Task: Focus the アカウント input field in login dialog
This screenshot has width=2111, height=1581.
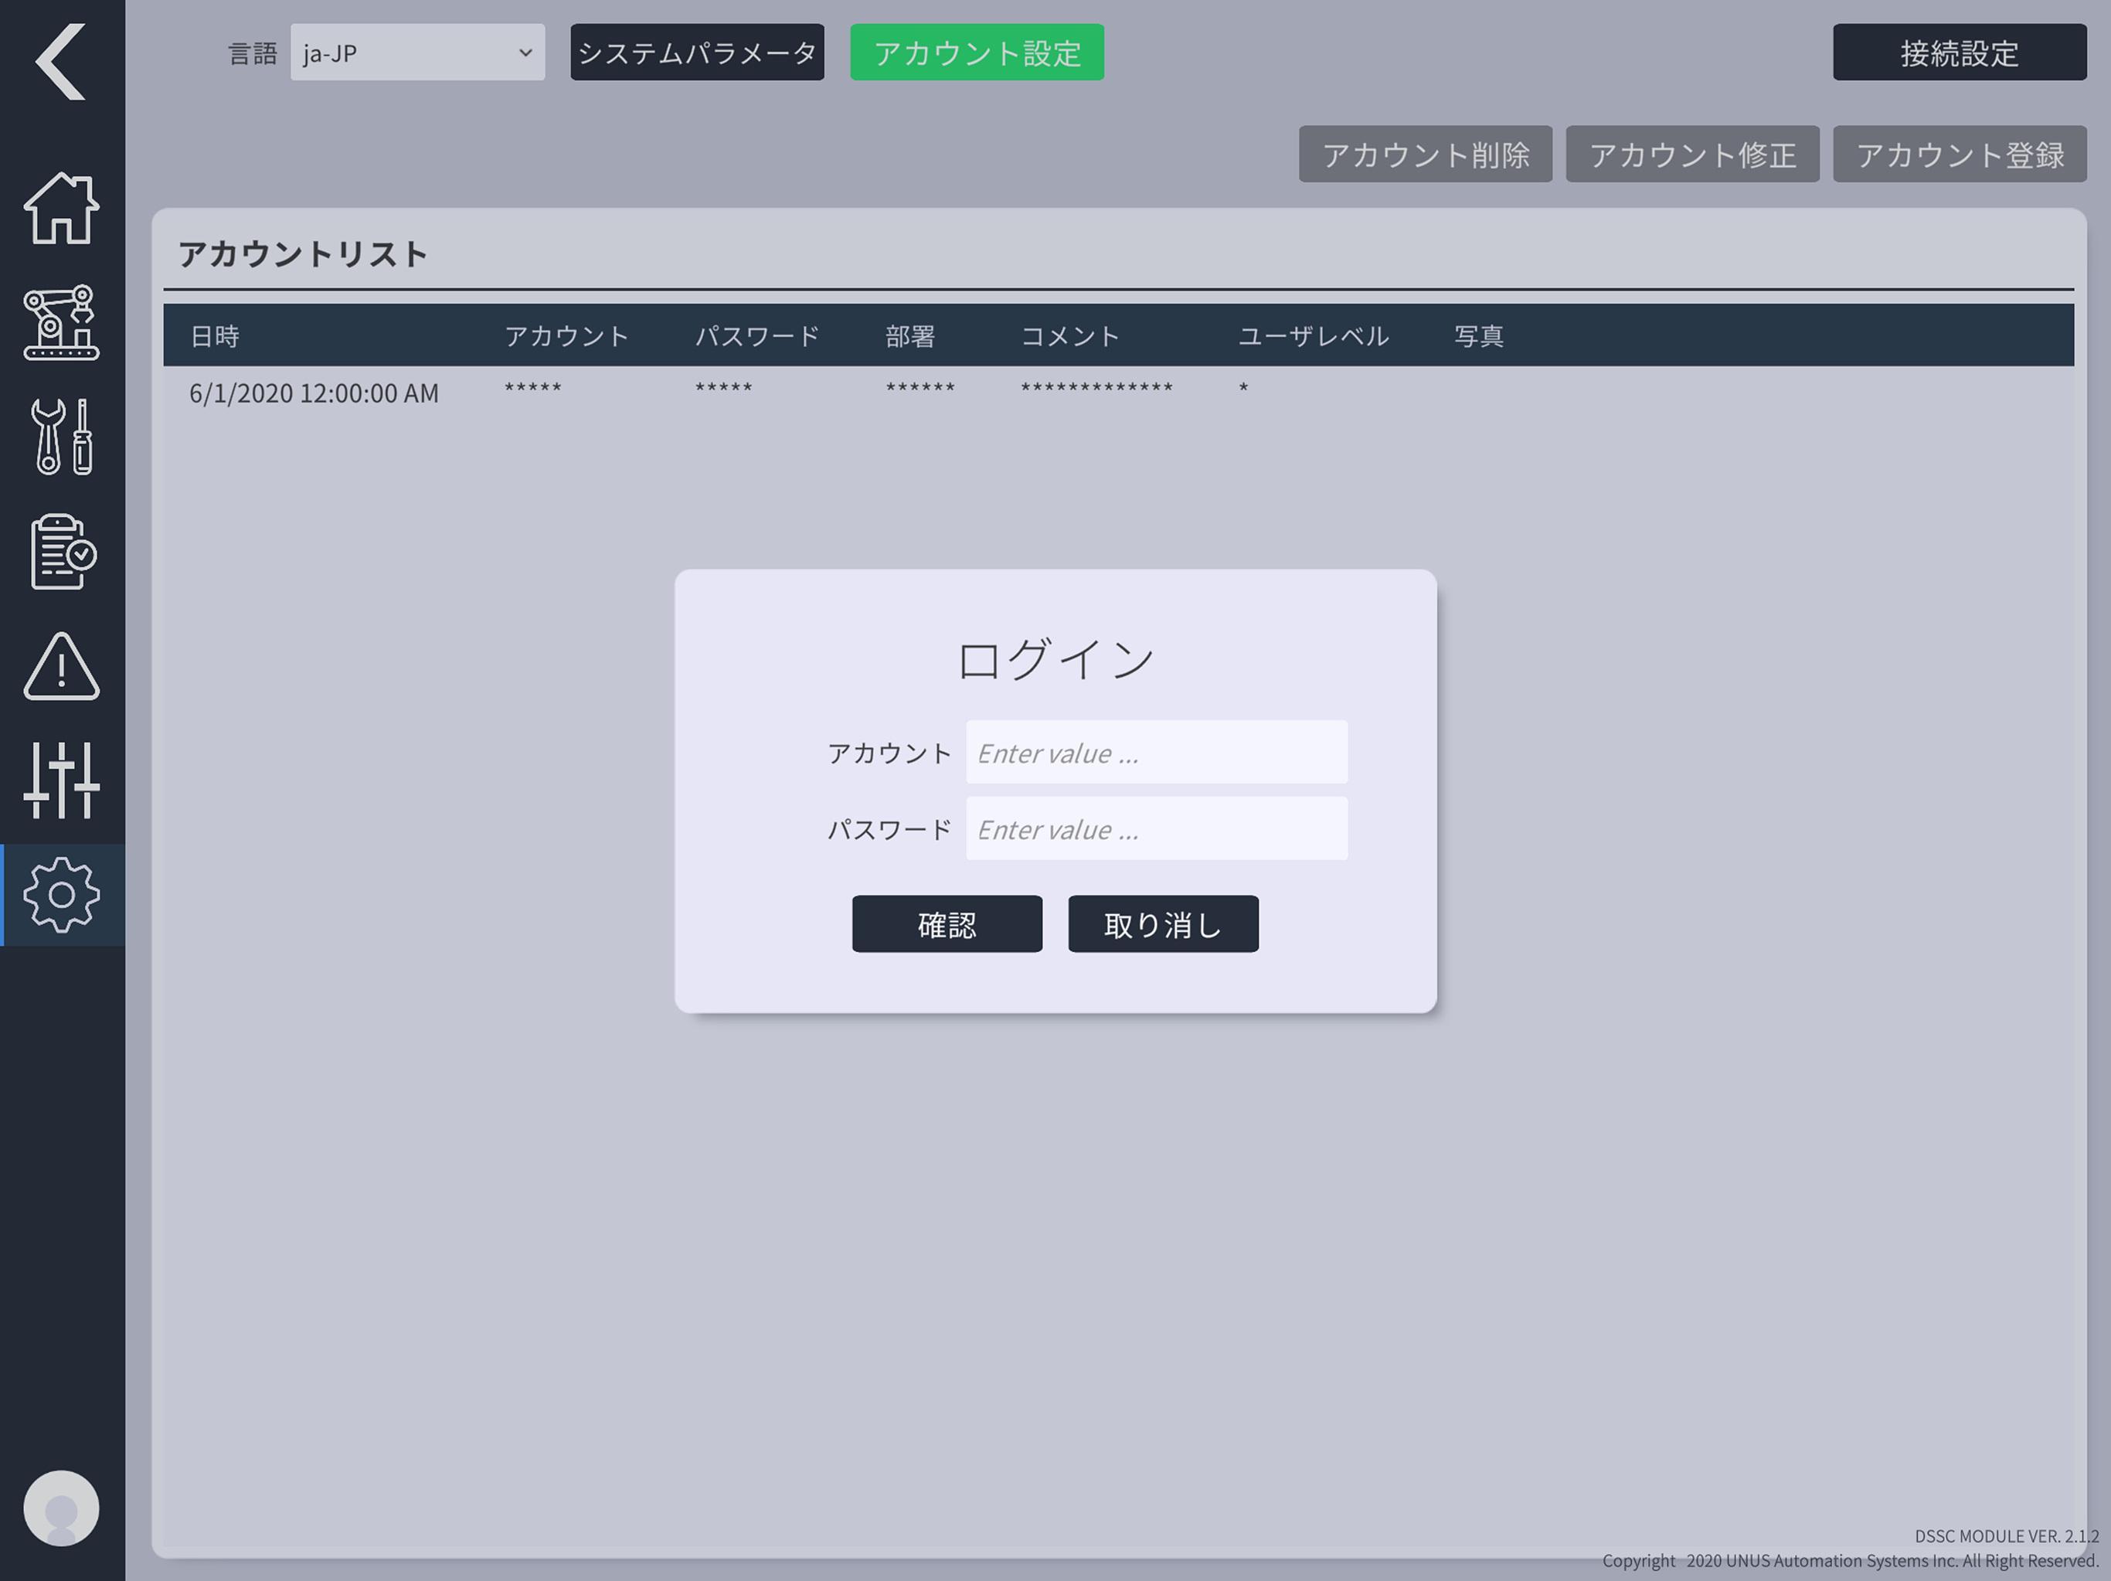Action: pyautogui.click(x=1157, y=753)
